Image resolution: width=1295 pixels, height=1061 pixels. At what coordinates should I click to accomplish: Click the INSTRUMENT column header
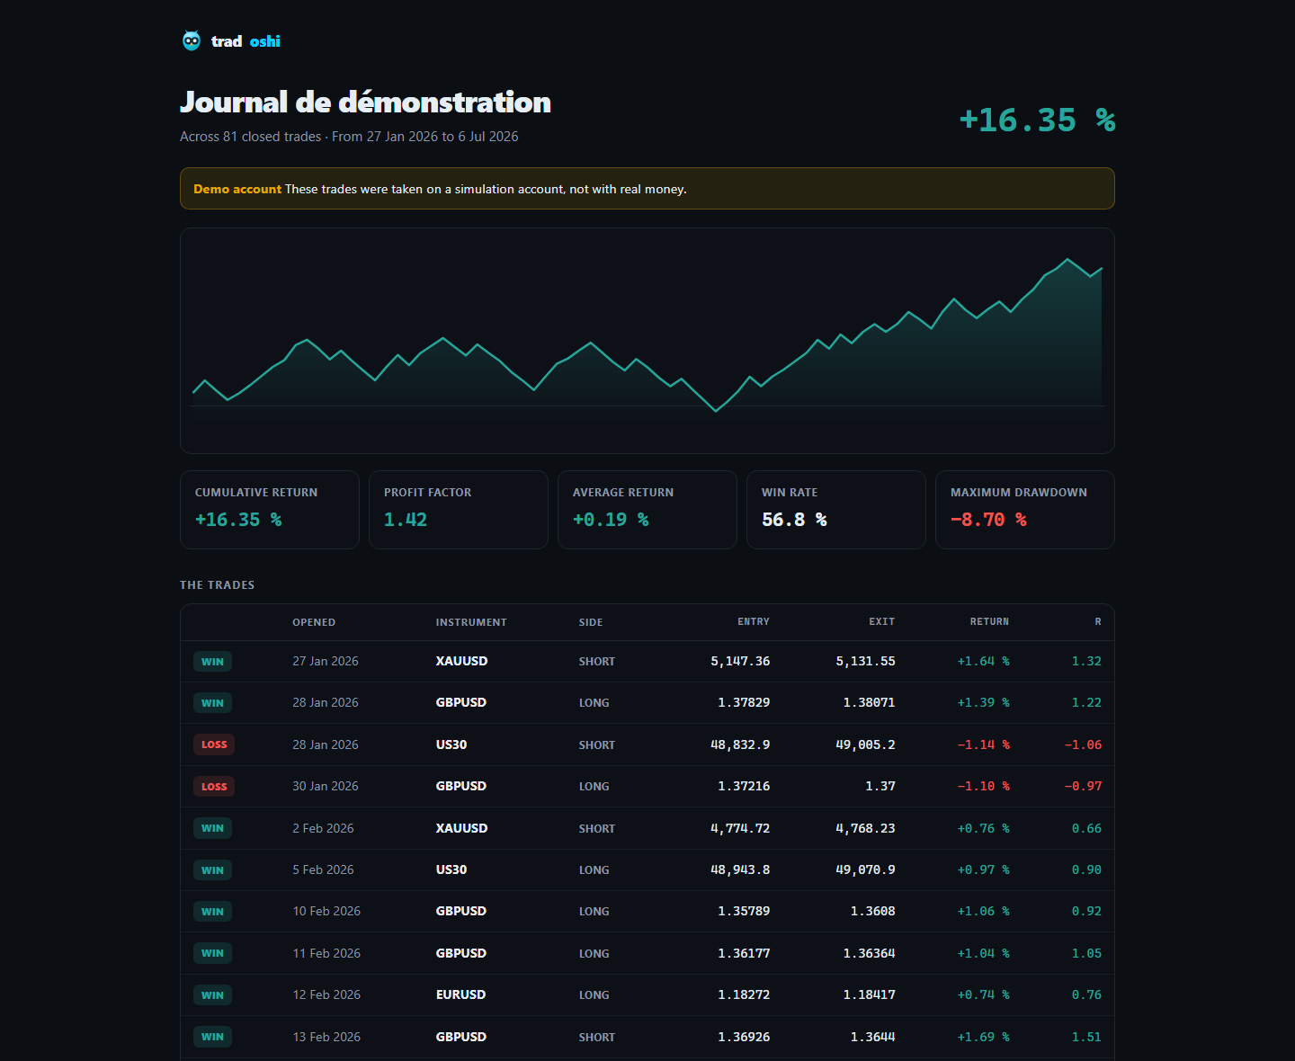(x=471, y=622)
